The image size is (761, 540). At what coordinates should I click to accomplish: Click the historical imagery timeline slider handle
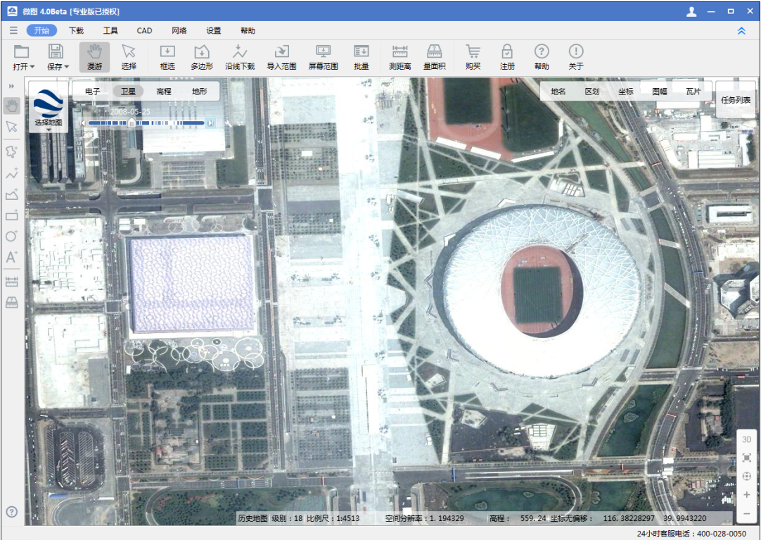(x=131, y=123)
